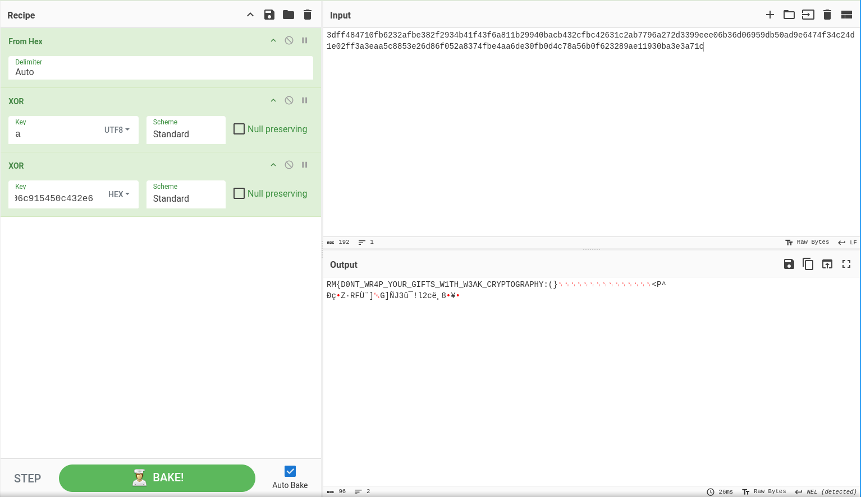Image resolution: width=861 pixels, height=497 pixels.
Task: Change input end-of-line sequence LF
Action: [848, 242]
